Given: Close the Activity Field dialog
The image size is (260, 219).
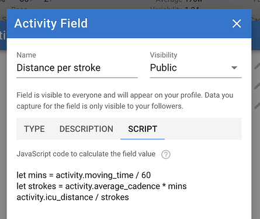Looking at the screenshot, I should (x=237, y=23).
